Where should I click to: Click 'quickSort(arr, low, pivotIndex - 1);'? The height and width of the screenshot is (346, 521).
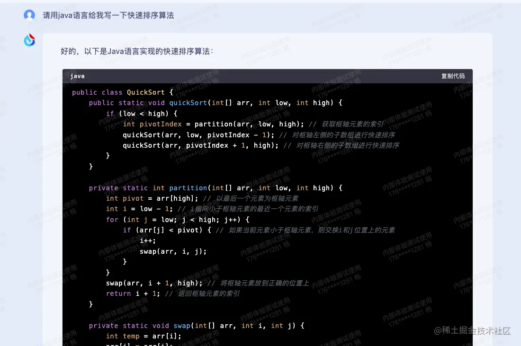coord(199,135)
